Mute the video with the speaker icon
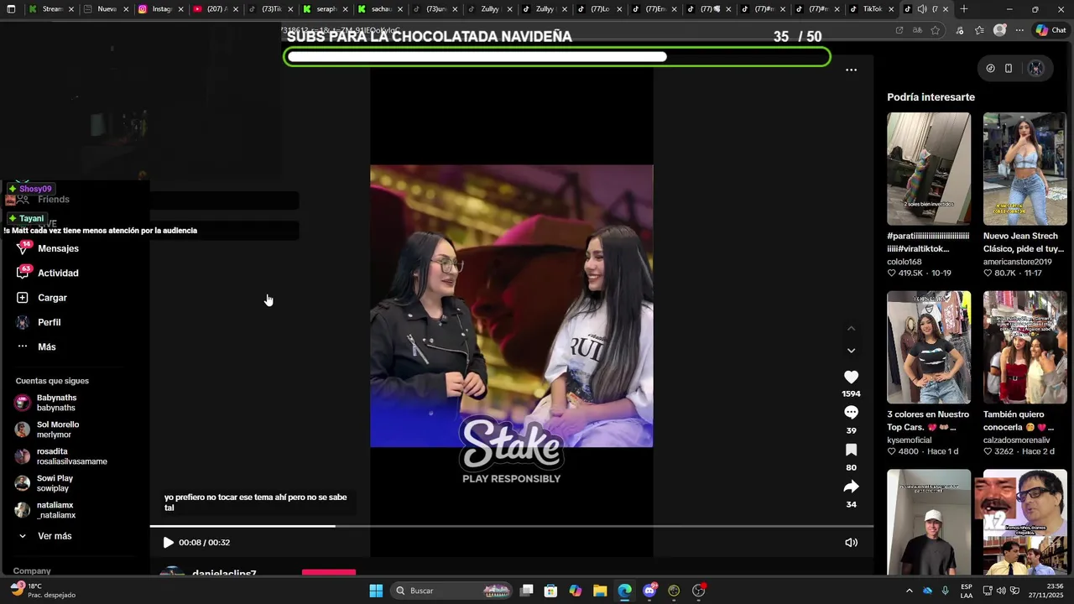 pyautogui.click(x=851, y=543)
